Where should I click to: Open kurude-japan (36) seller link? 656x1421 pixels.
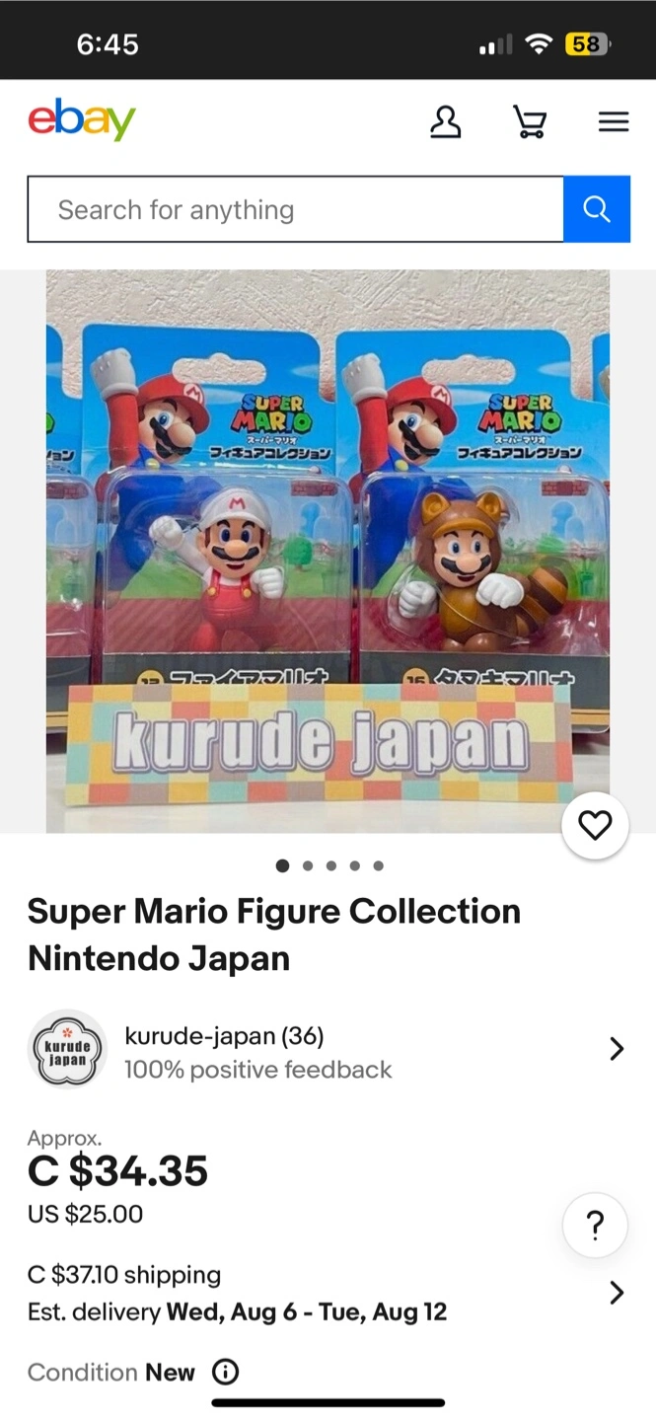(x=224, y=1035)
